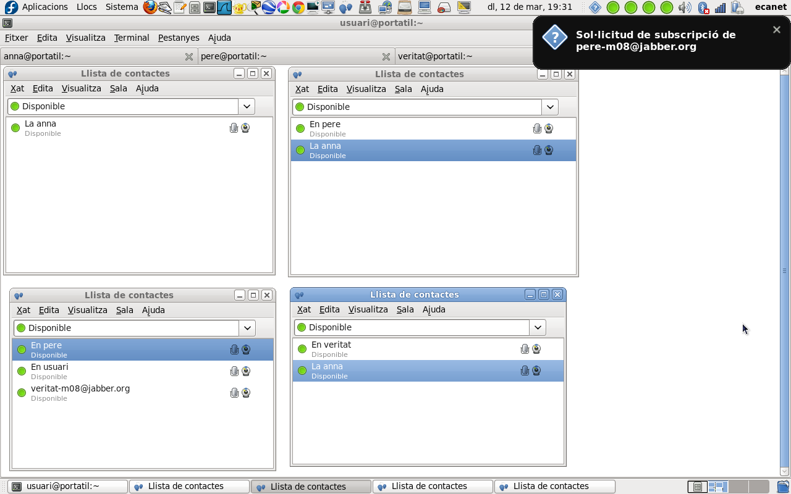This screenshot has width=791, height=494.
Task: Open the Bluetooth tray icon
Action: 703,7
